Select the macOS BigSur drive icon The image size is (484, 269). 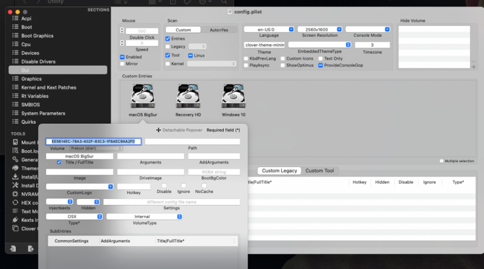pos(142,97)
